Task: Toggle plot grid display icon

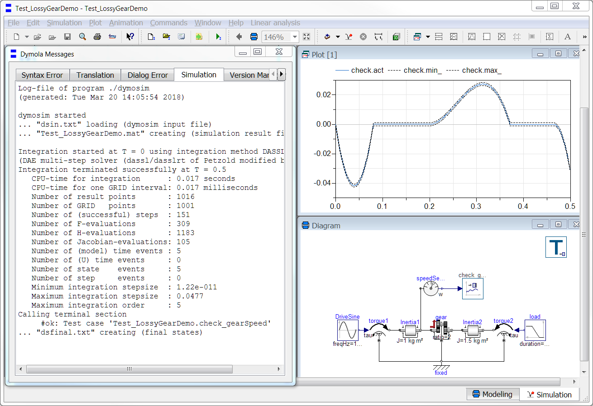Action: point(517,37)
